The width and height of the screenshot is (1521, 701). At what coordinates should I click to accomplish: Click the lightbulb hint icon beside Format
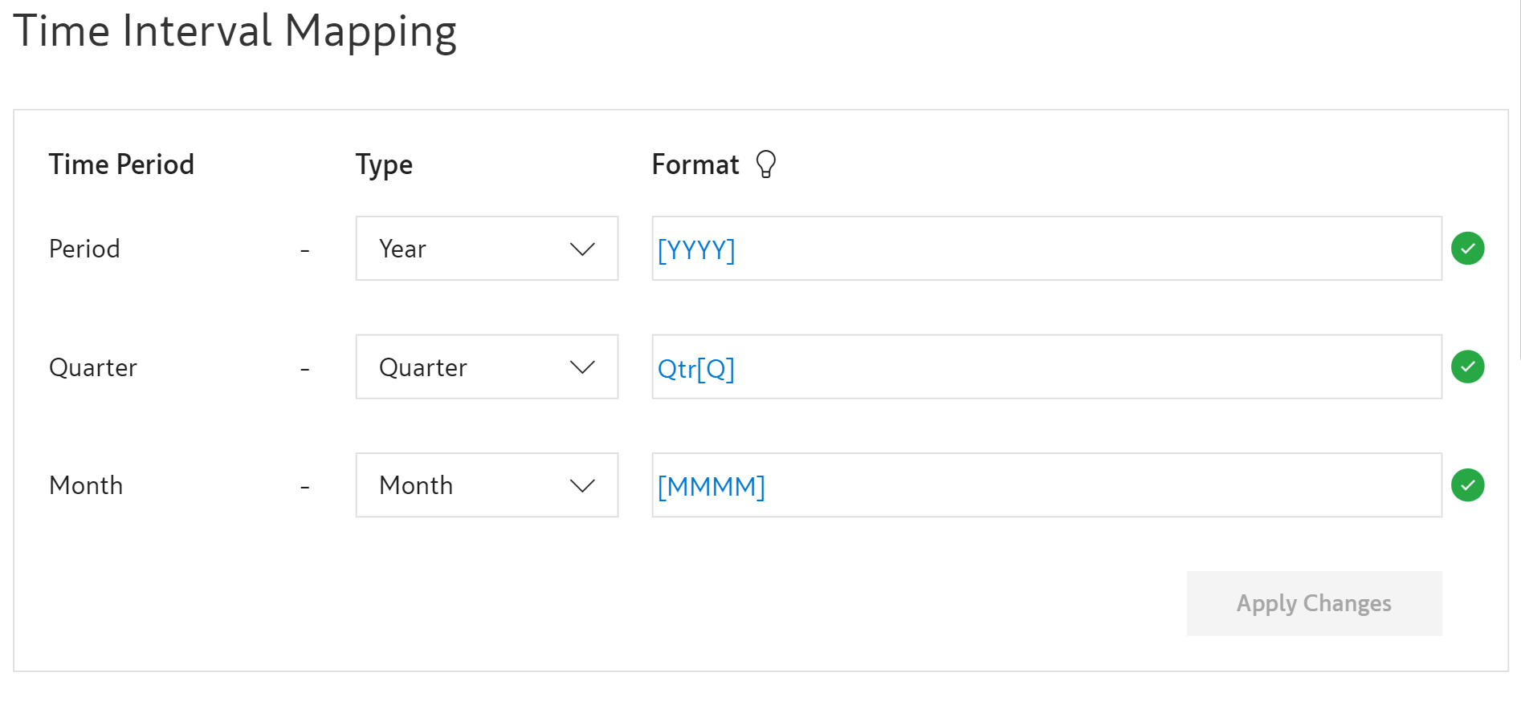pos(766,164)
